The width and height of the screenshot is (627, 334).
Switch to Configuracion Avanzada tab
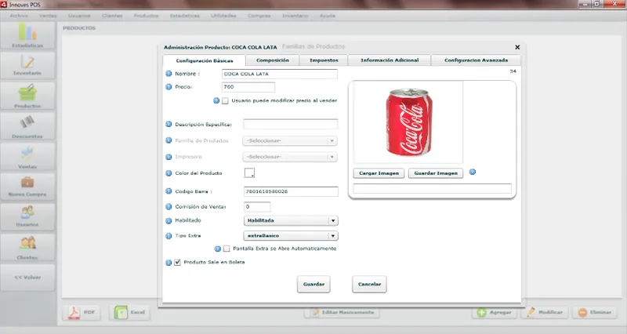click(x=477, y=60)
